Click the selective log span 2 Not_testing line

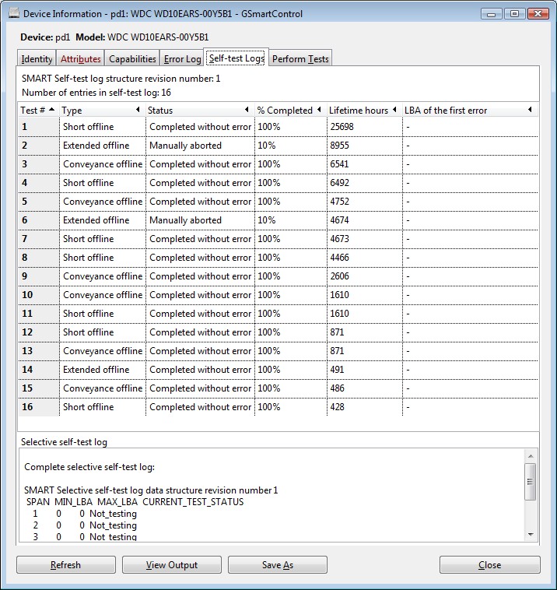[x=85, y=525]
